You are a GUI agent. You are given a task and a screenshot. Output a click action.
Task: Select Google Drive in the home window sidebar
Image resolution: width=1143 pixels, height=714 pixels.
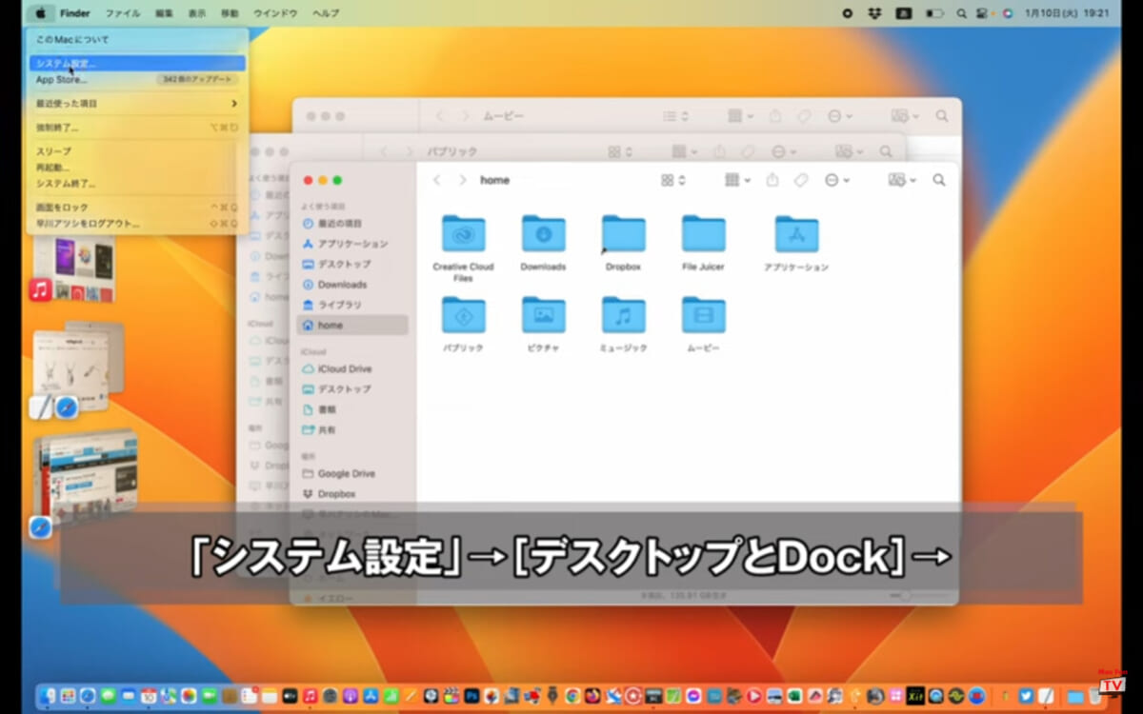click(x=352, y=473)
